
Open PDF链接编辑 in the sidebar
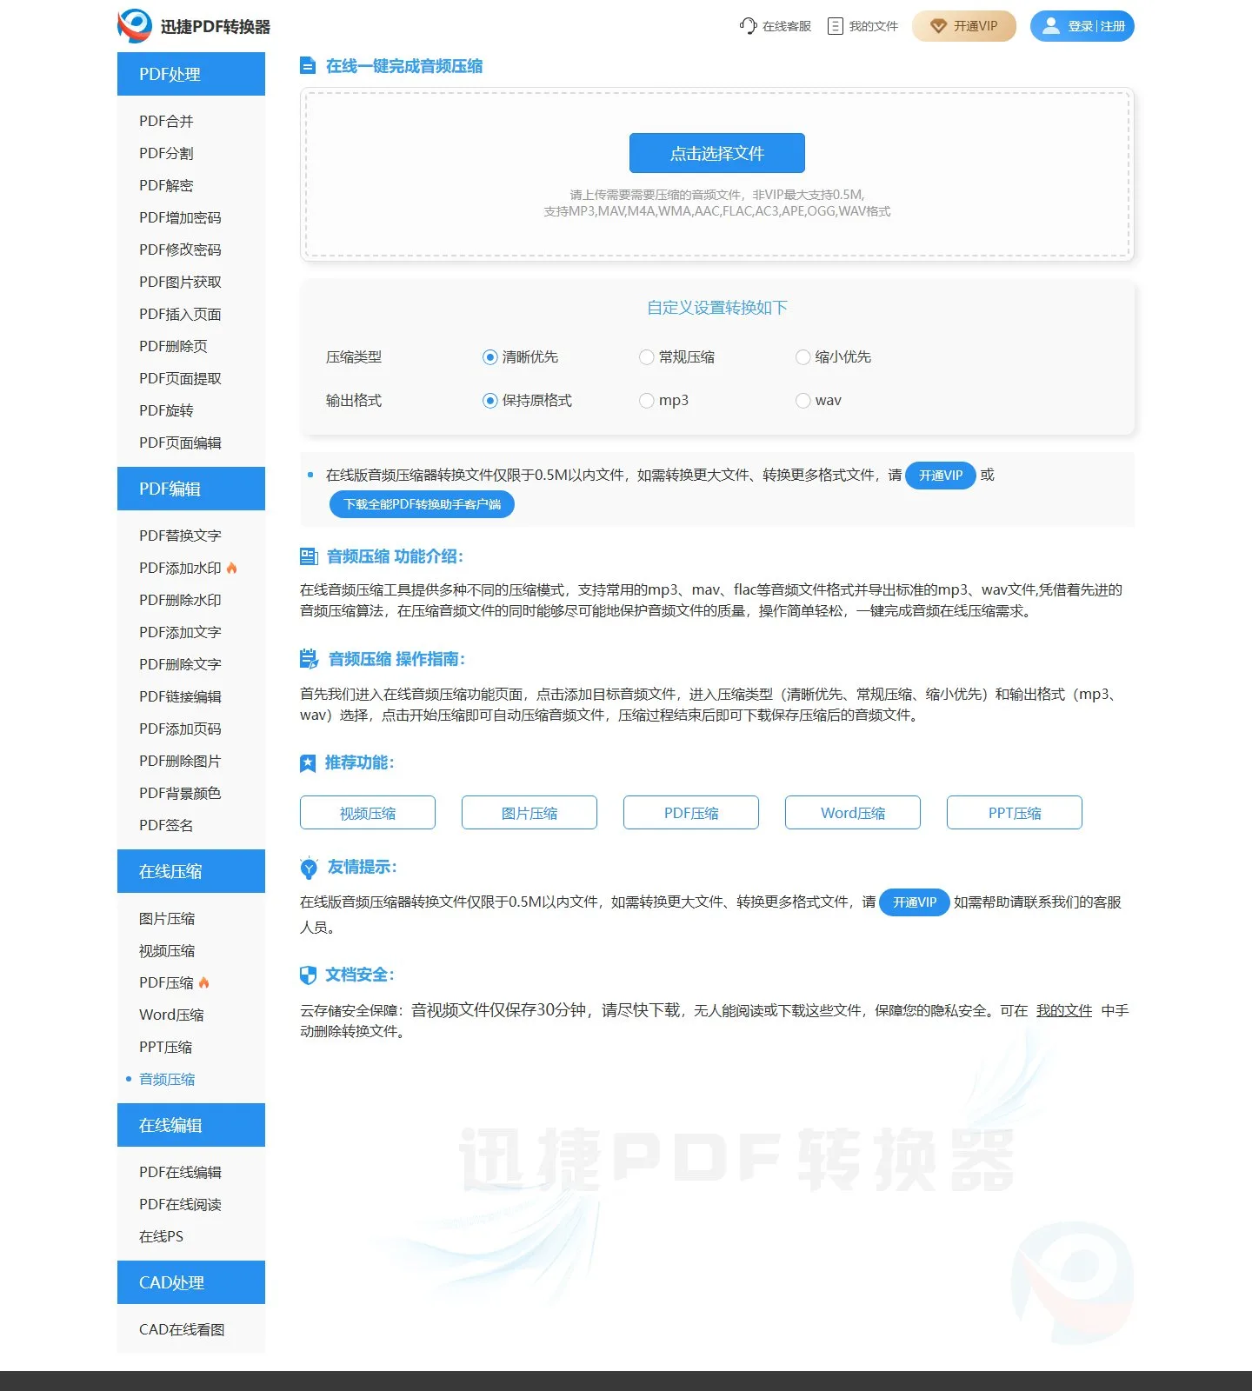click(x=180, y=696)
